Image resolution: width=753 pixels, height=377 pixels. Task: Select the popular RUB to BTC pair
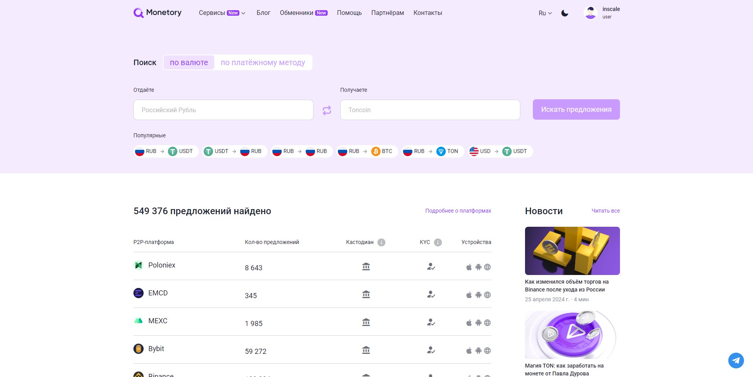tap(367, 151)
